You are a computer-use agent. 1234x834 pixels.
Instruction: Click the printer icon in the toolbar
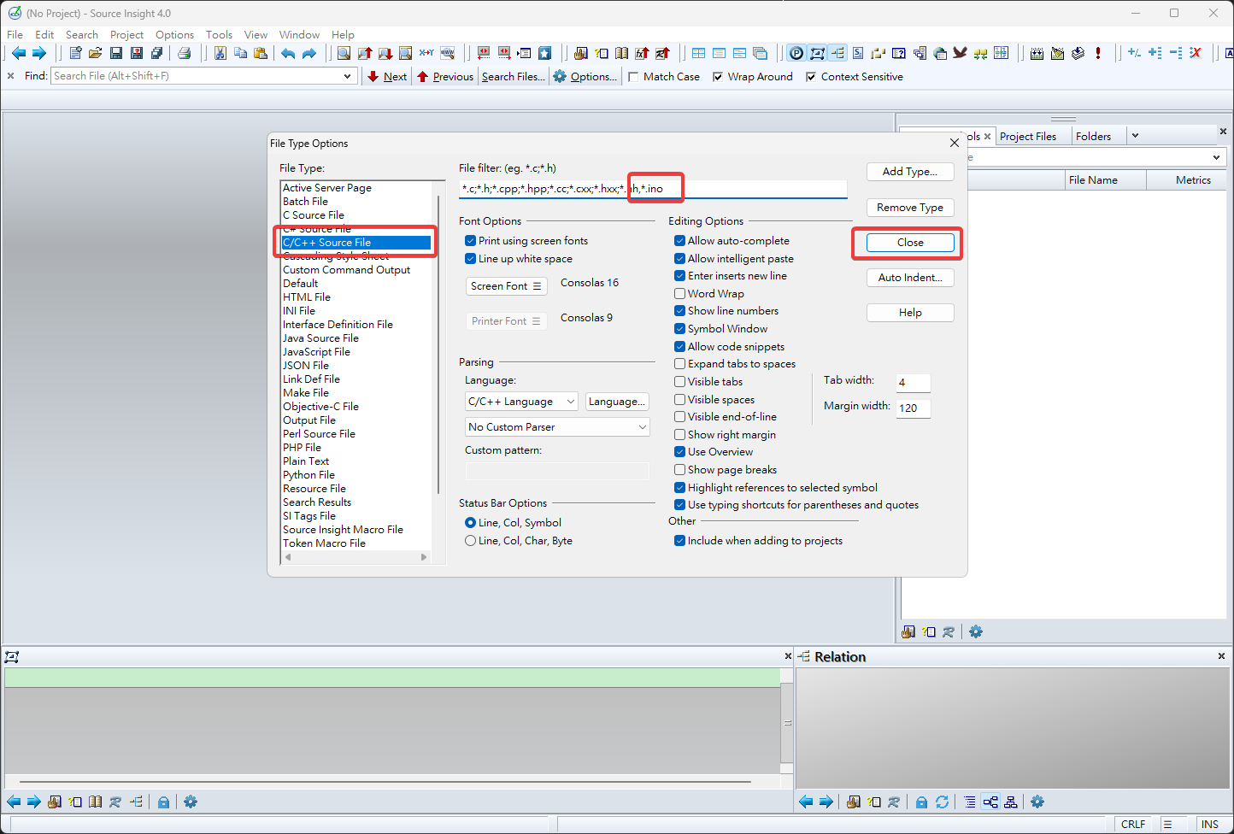[x=184, y=53]
